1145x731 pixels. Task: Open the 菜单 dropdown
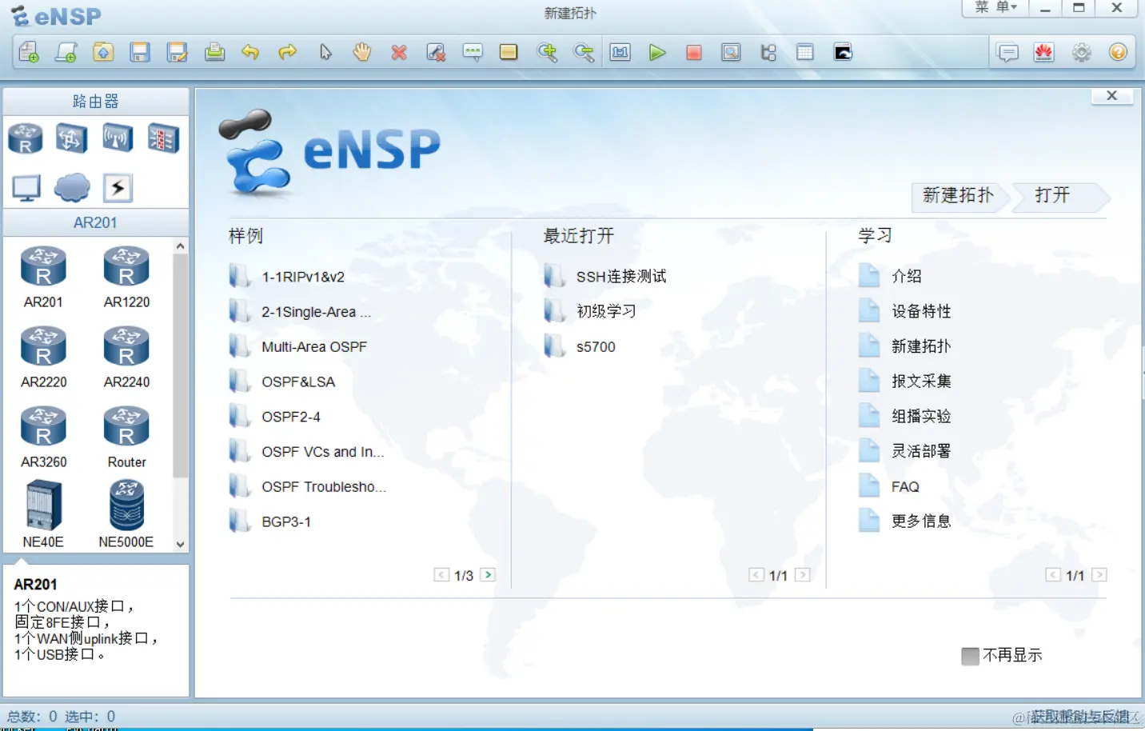click(x=993, y=8)
